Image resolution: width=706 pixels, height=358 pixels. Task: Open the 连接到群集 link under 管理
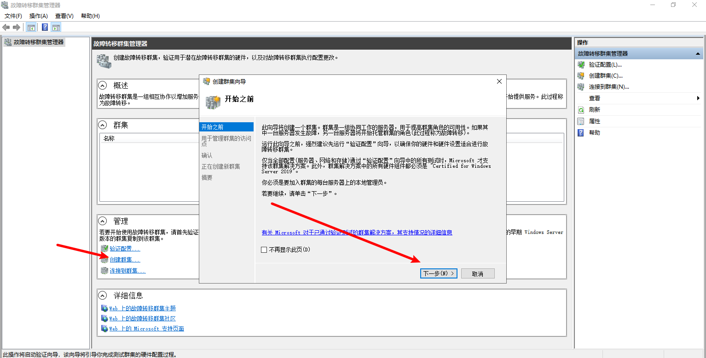[127, 271]
